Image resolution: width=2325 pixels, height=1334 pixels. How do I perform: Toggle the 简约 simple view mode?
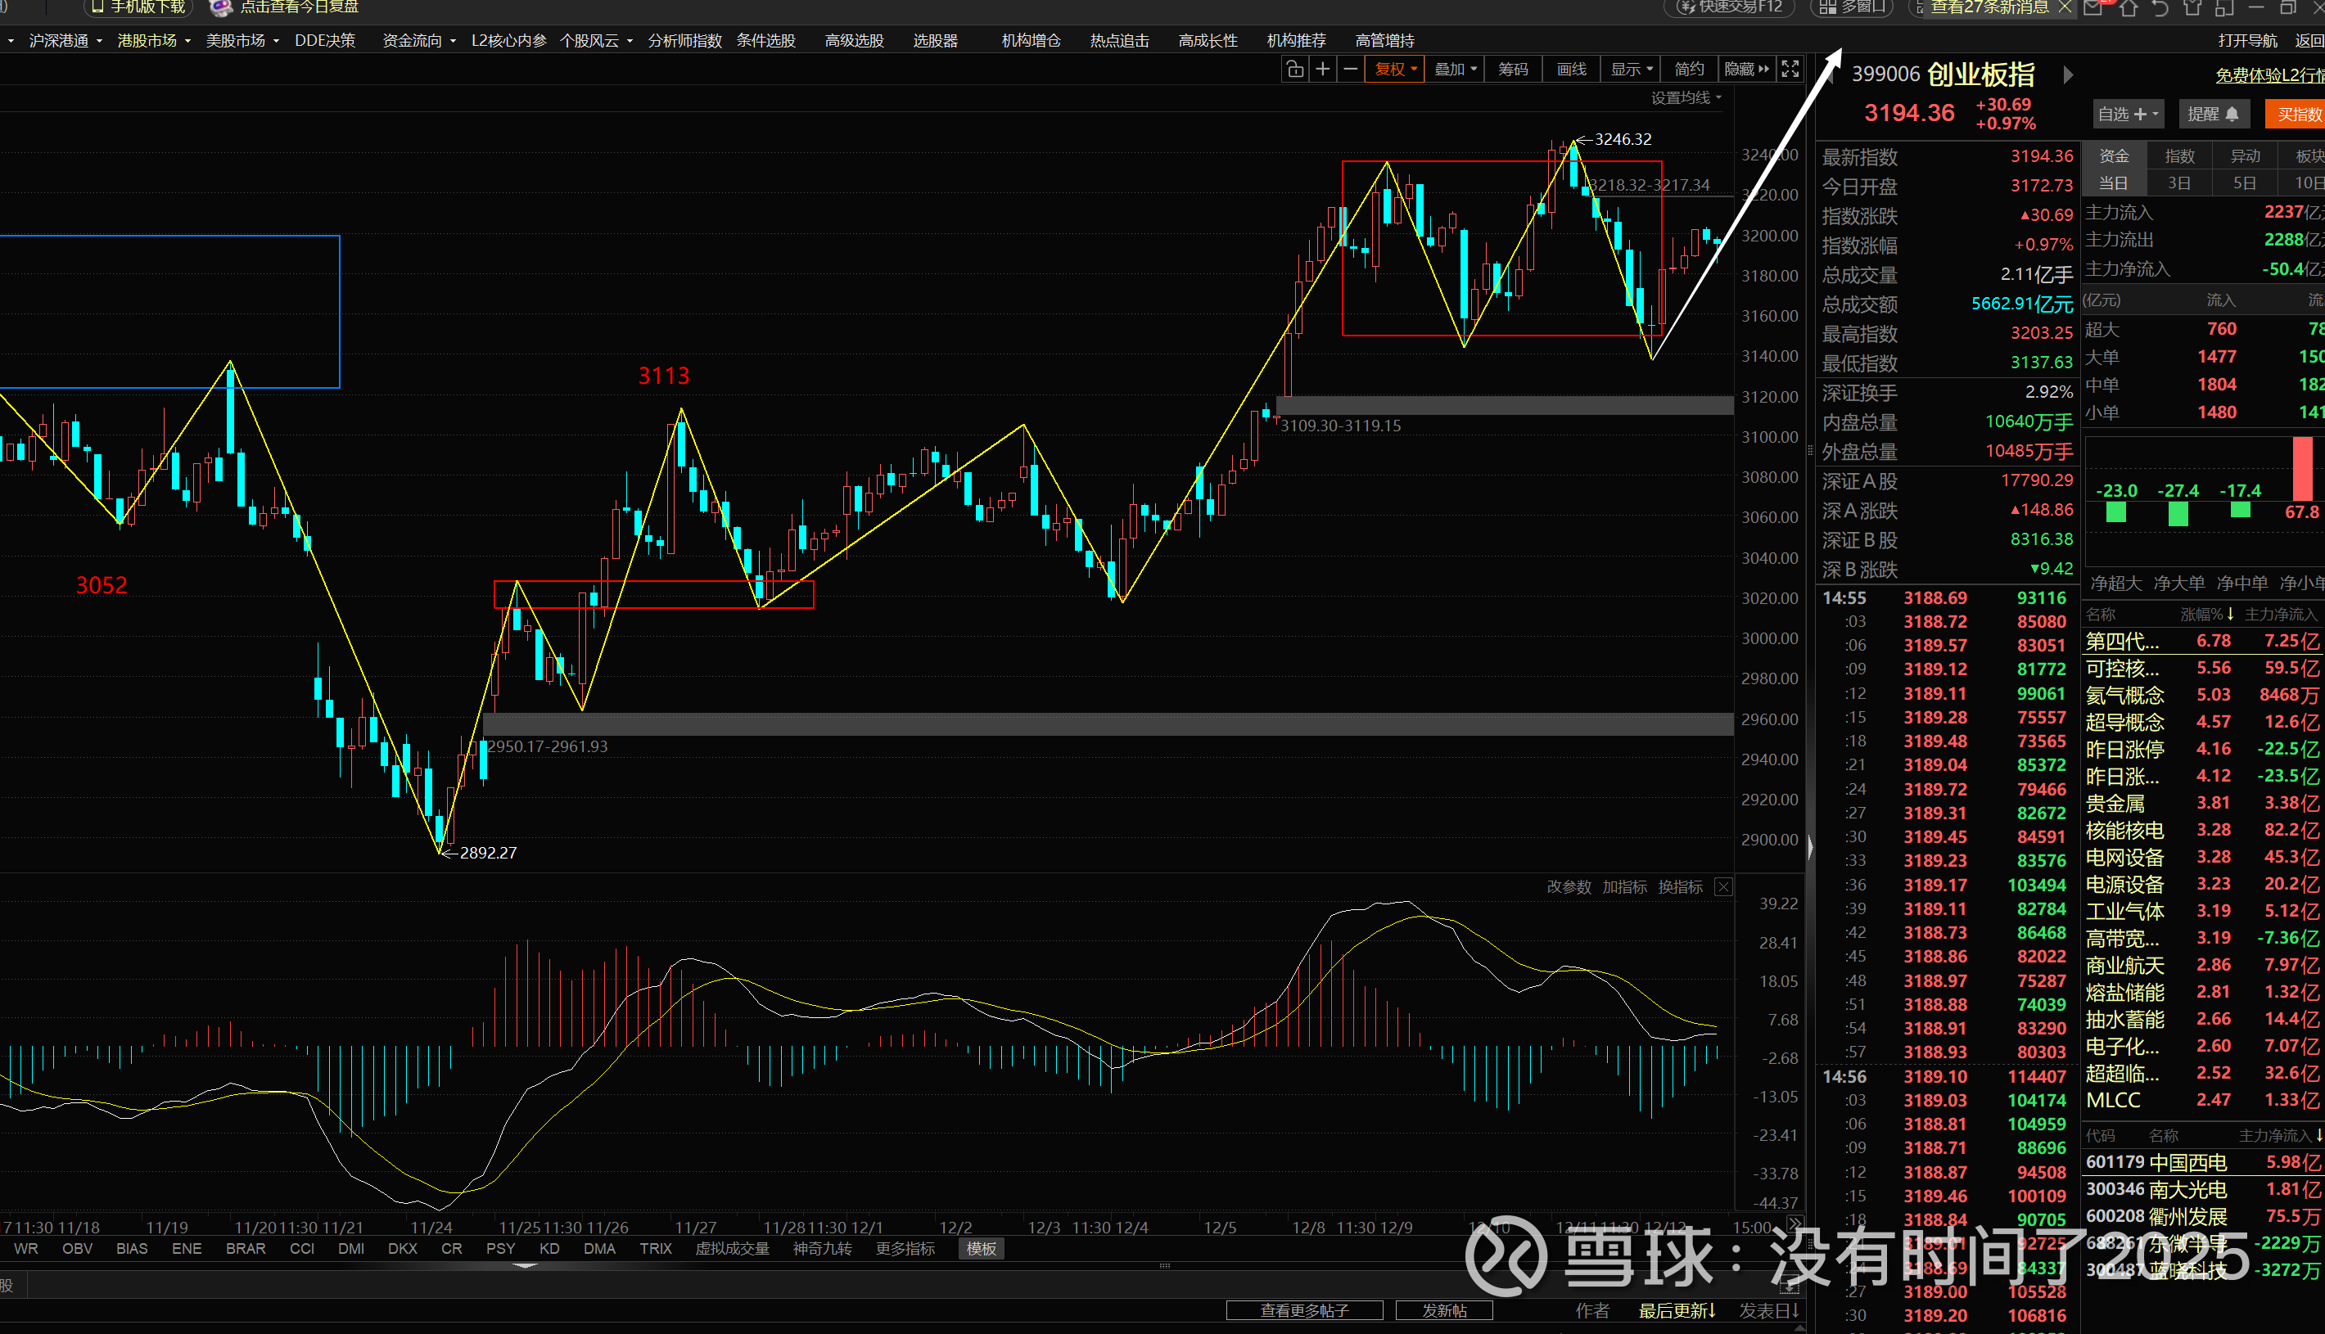[x=1688, y=70]
